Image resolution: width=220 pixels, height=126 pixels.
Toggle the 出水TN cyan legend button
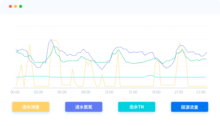pos(137,107)
